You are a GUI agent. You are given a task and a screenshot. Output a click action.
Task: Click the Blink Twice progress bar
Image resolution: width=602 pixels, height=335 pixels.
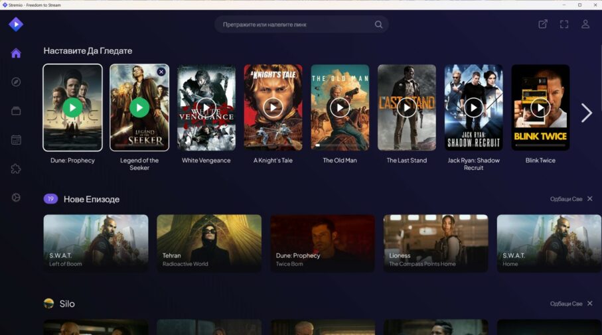point(540,145)
